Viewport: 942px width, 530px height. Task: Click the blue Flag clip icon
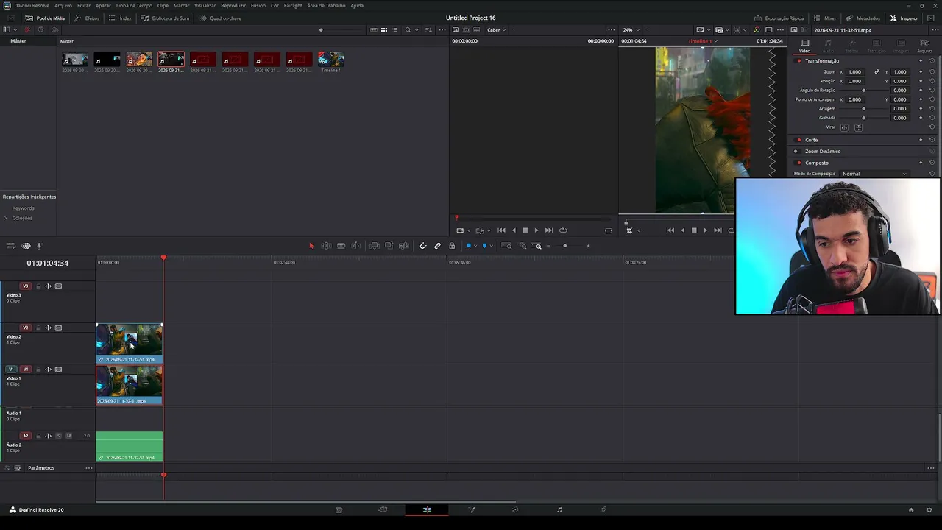(468, 246)
